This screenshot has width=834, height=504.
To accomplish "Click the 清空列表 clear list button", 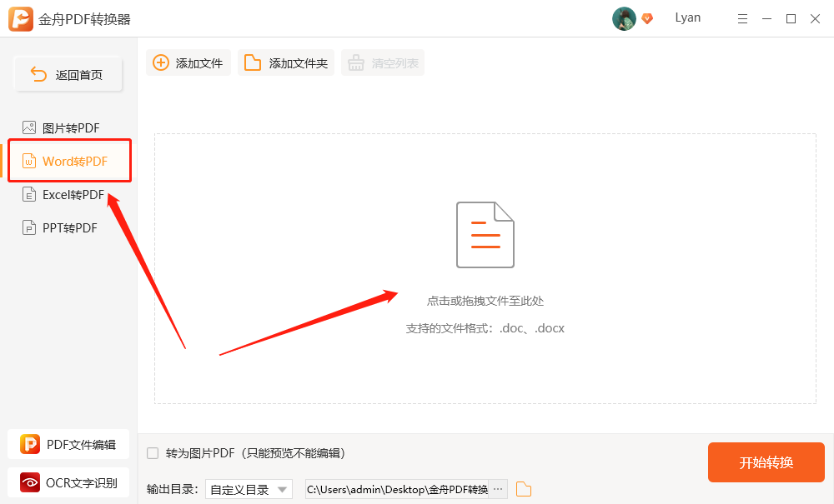I will [383, 62].
